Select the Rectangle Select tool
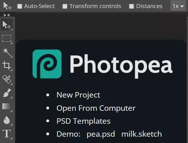This screenshot has height=143, width=188. coord(7,38)
